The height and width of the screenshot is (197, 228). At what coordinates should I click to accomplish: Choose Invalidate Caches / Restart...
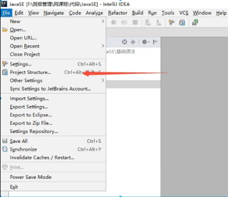pos(53,158)
